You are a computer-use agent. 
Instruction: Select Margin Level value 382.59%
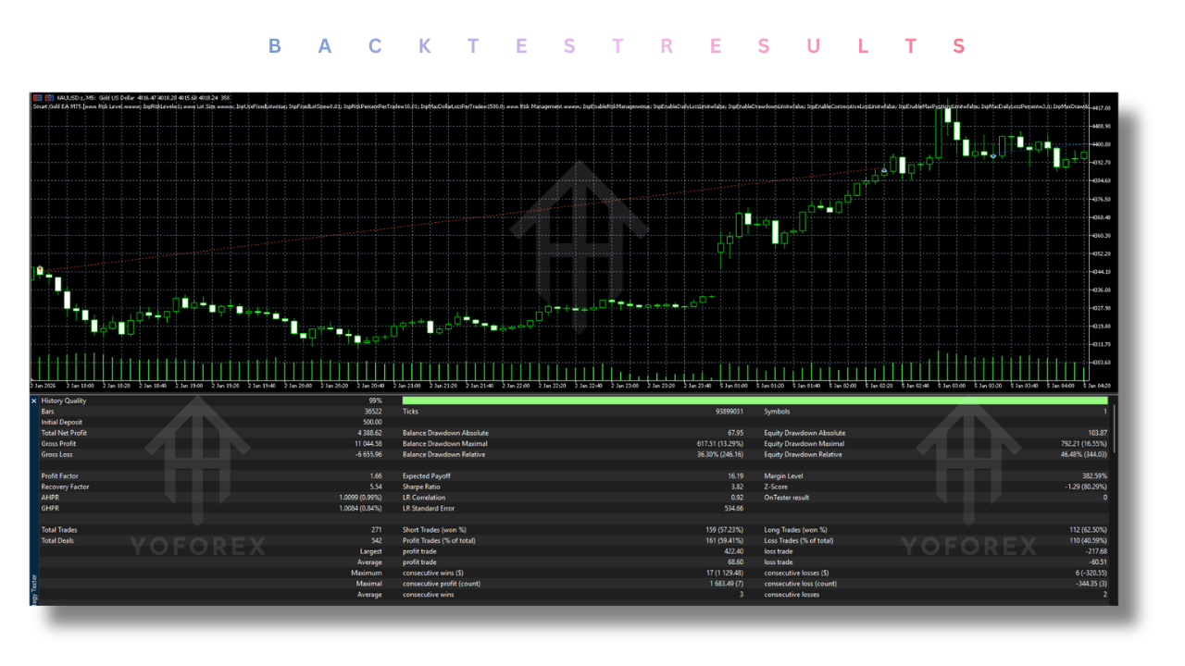point(1095,476)
